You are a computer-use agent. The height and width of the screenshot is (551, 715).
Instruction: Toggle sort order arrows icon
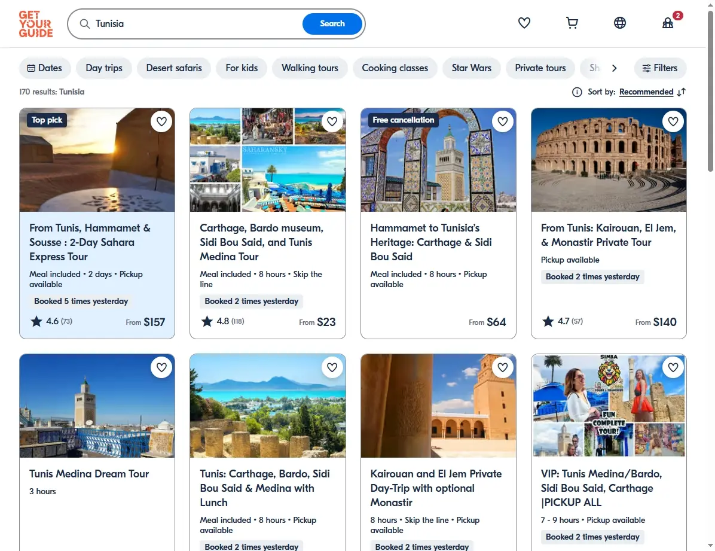click(682, 92)
